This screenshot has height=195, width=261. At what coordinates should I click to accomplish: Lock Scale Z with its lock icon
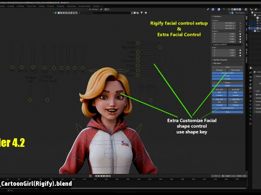coord(240,56)
